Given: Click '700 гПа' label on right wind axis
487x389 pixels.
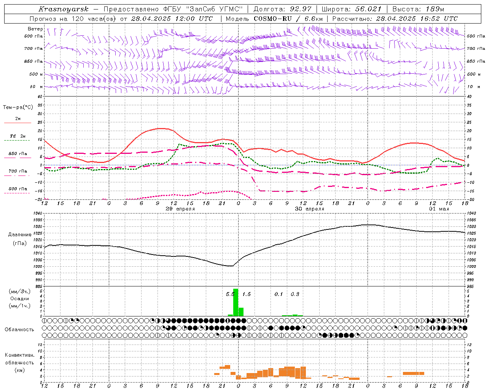Looking at the screenshot, I should point(476,49).
